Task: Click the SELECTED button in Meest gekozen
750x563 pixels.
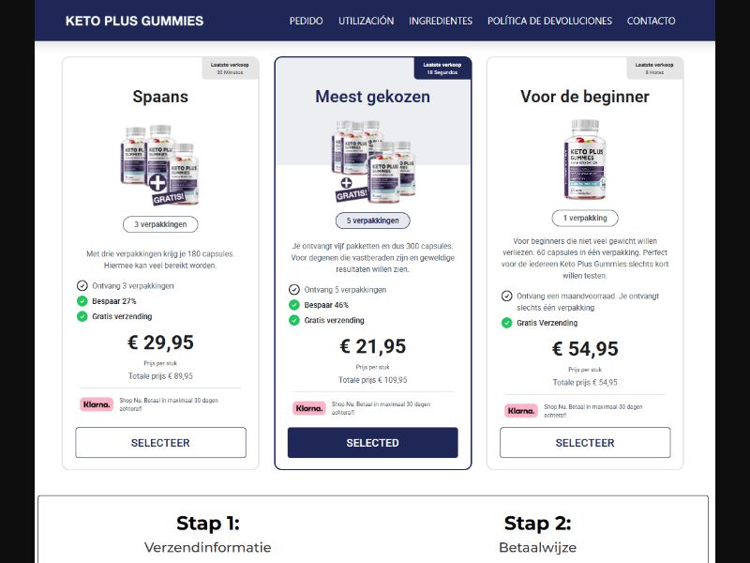Action: (372, 442)
